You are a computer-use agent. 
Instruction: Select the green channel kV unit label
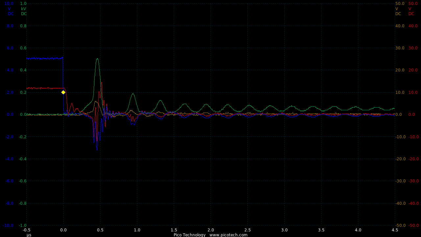[24, 9]
